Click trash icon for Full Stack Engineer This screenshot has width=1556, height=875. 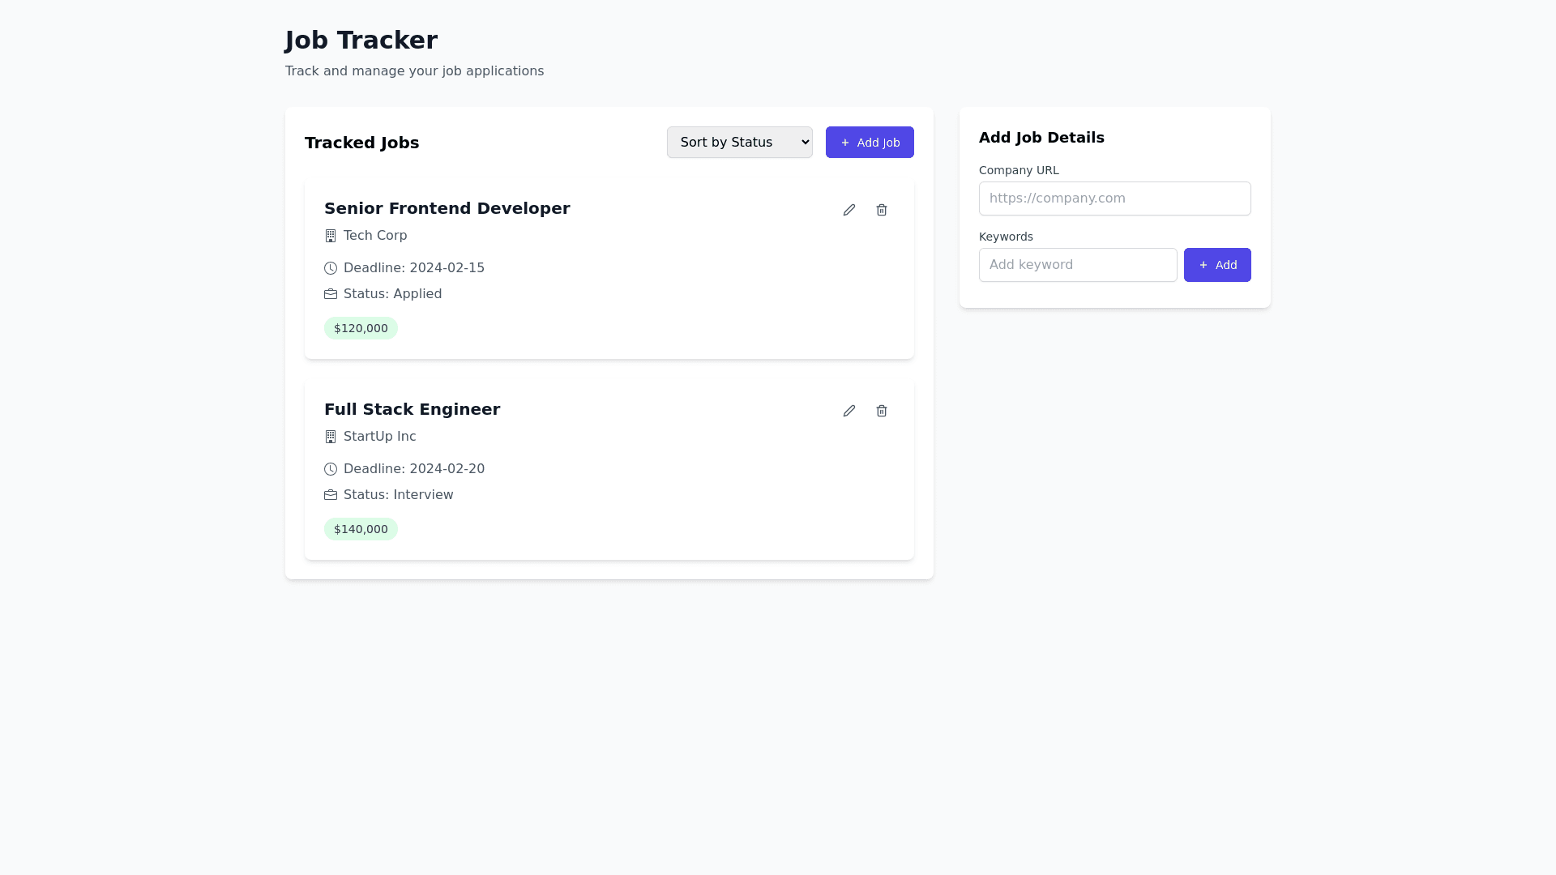coord(881,411)
